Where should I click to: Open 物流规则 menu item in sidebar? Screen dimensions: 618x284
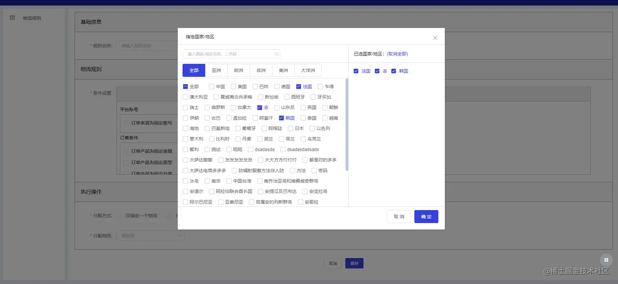coord(32,18)
